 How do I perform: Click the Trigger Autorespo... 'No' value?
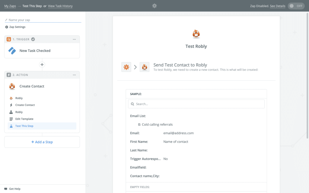[166, 159]
